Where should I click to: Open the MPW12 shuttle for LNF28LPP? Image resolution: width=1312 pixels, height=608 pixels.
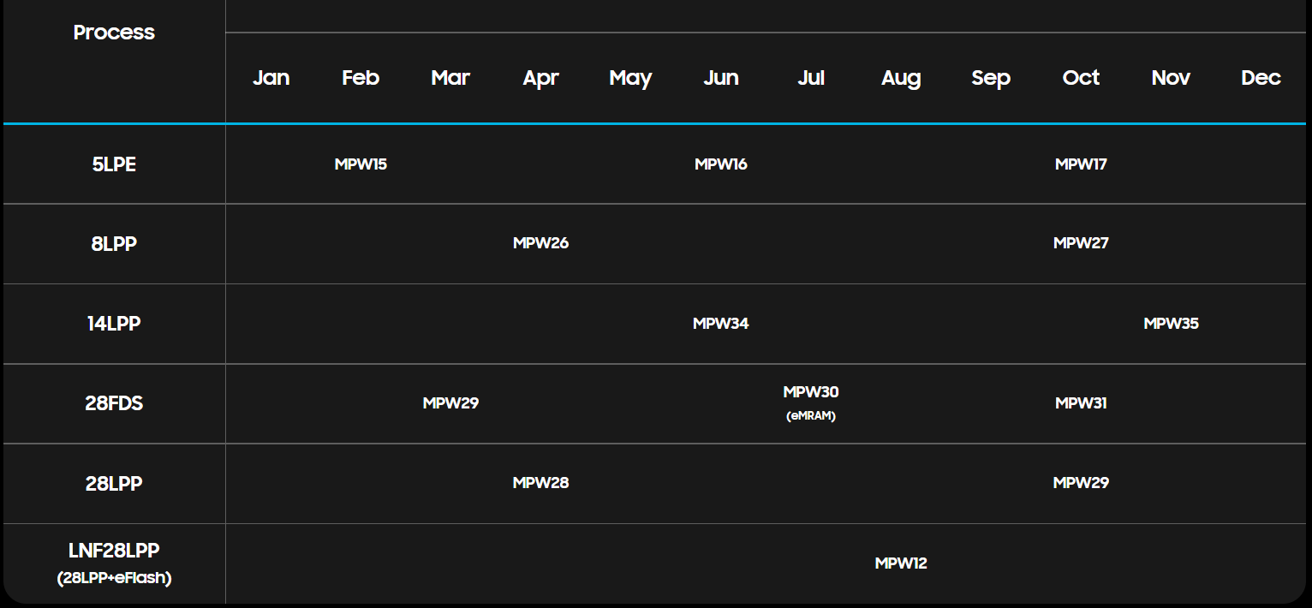click(x=901, y=563)
